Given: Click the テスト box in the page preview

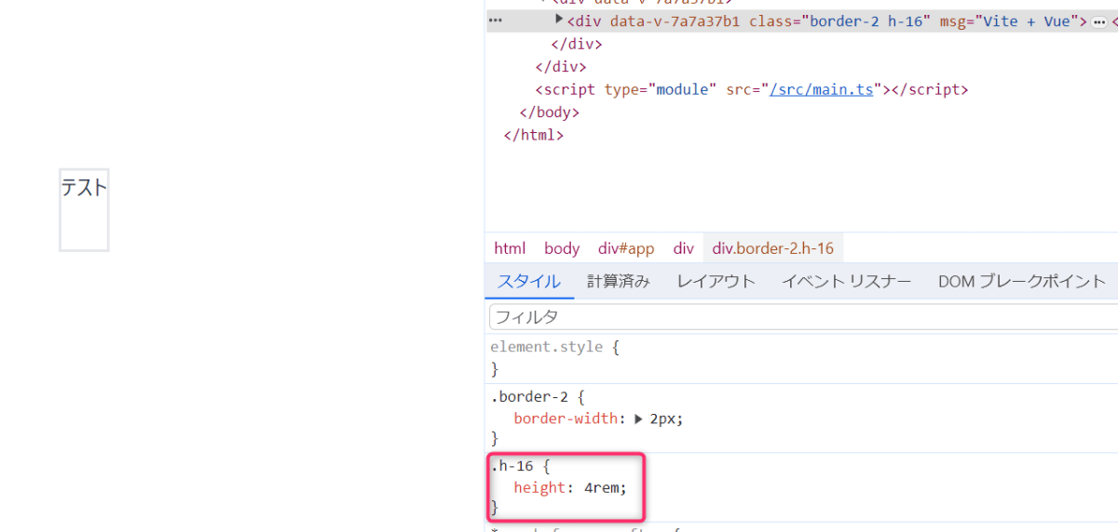Looking at the screenshot, I should 84,210.
